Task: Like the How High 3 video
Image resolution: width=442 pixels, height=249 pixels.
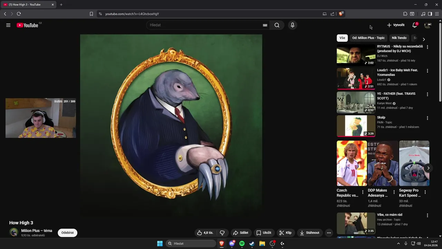Action: [x=205, y=233]
